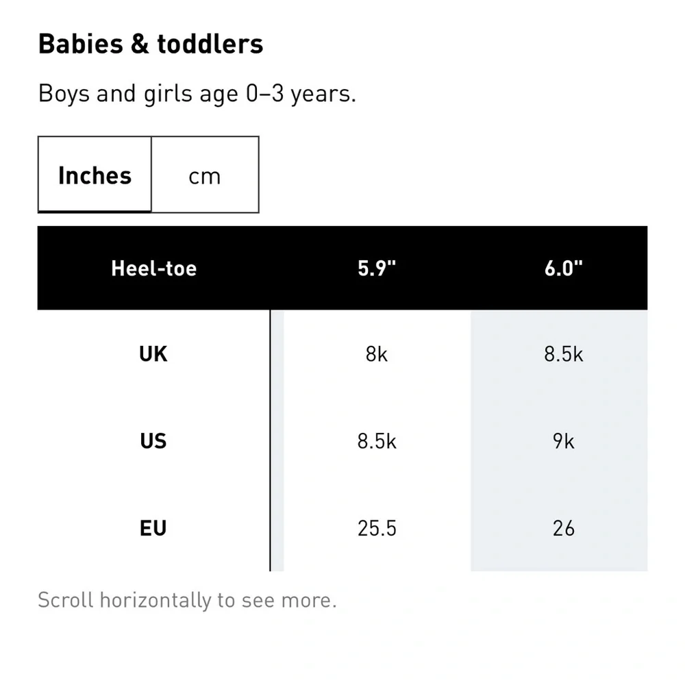Click the underline beneath the Inches tab
The height and width of the screenshot is (685, 685).
coord(95,212)
